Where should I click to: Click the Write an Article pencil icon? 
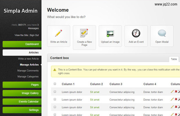coord(59,33)
